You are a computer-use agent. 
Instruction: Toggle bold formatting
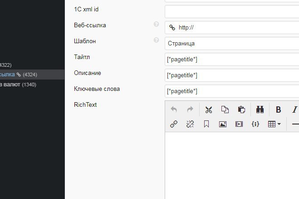[x=279, y=109]
